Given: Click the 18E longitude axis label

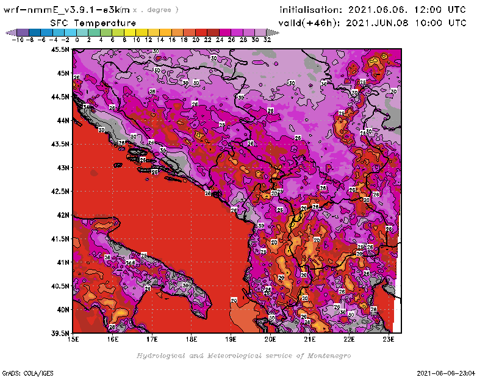Looking at the screenshot, I should (x=192, y=339).
